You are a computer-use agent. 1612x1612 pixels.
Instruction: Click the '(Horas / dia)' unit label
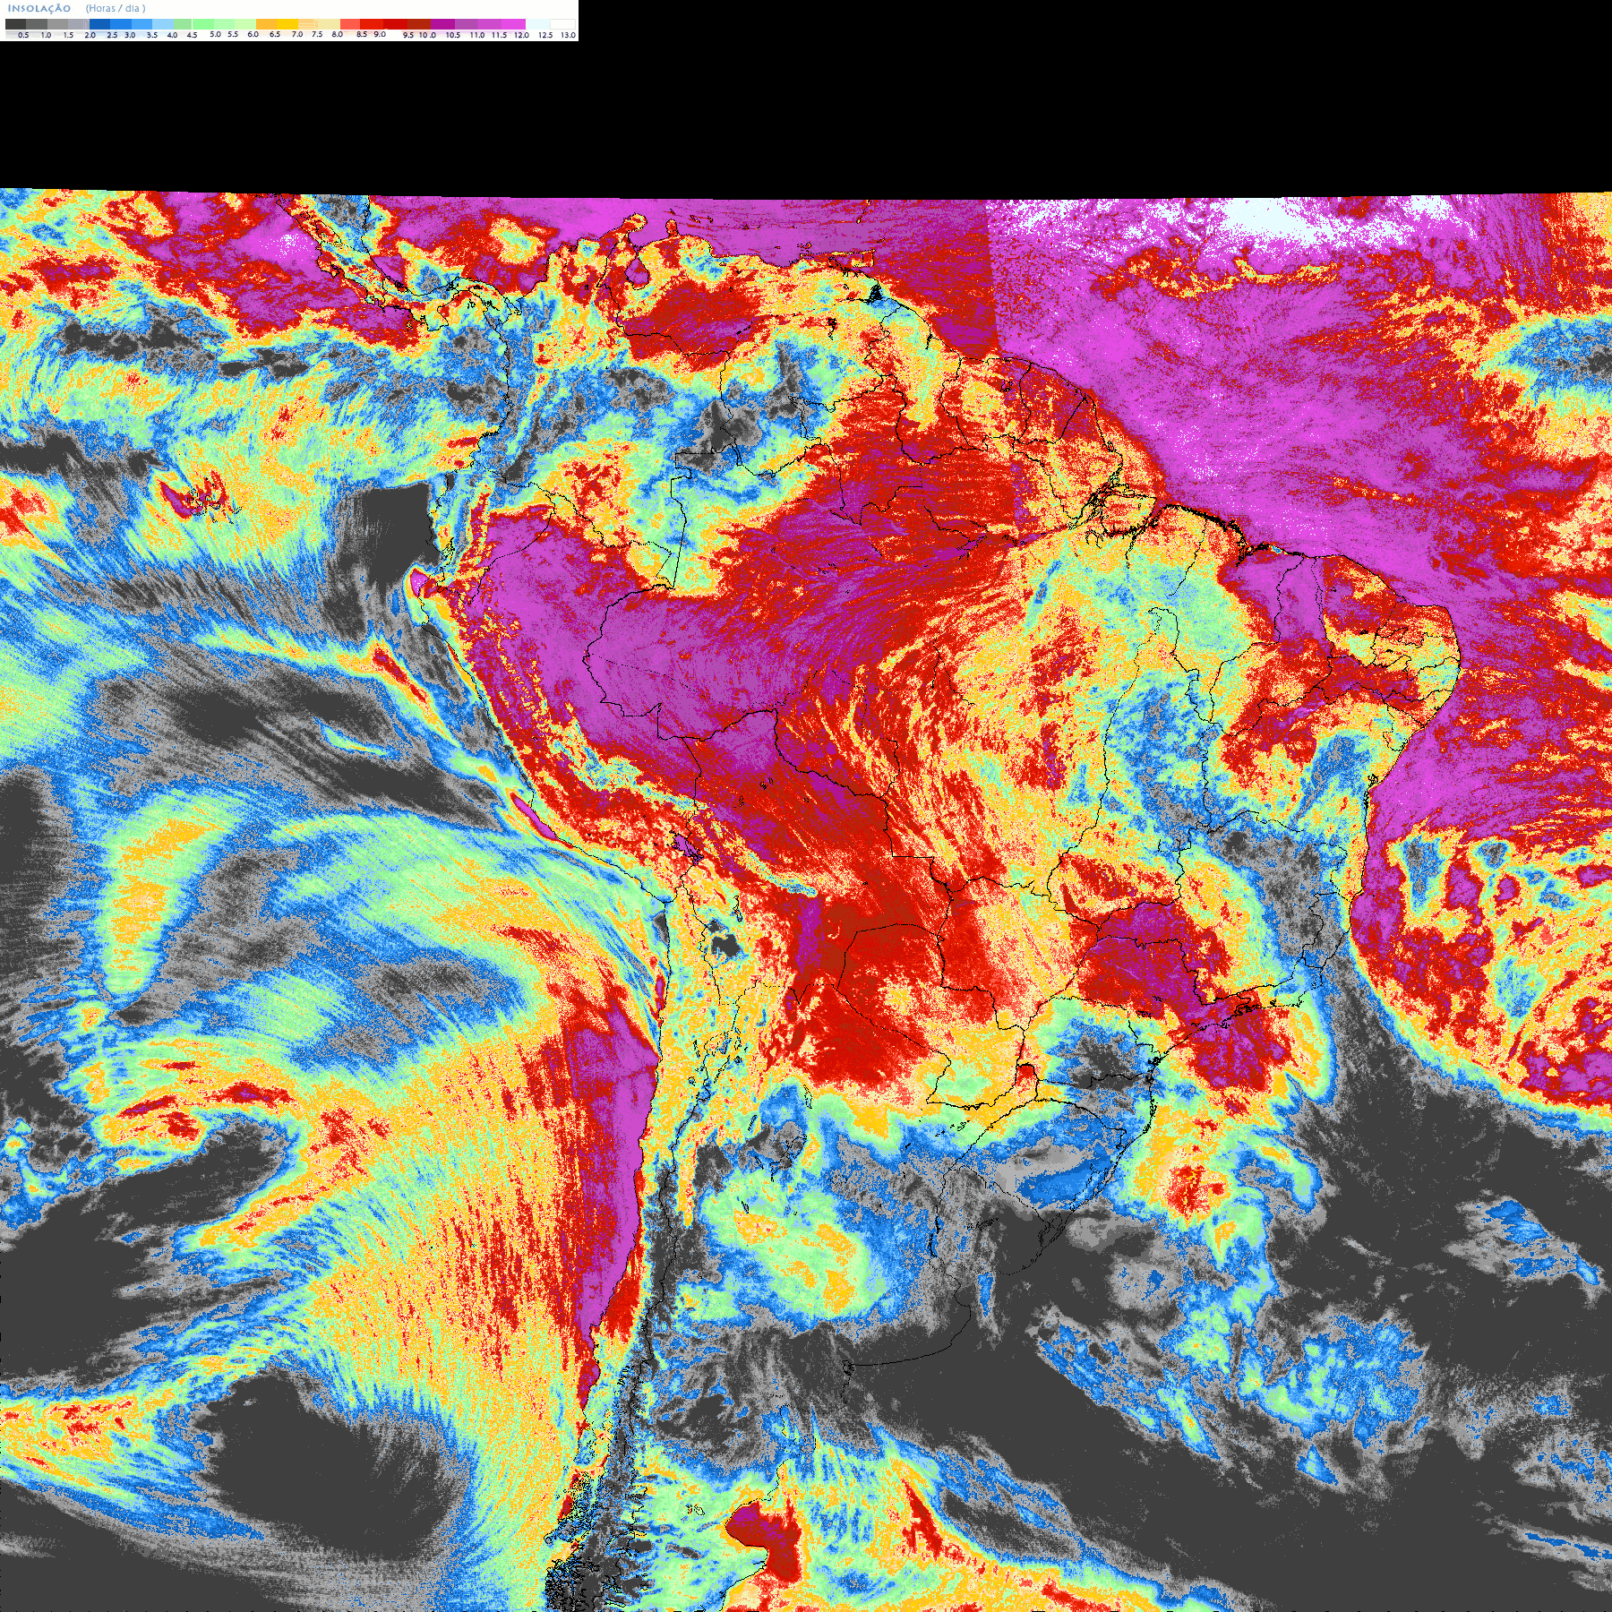point(116,8)
